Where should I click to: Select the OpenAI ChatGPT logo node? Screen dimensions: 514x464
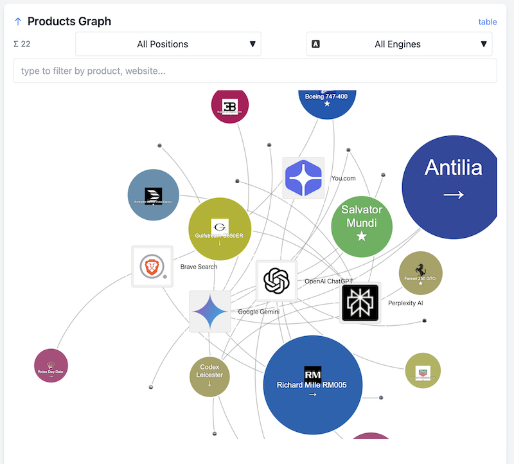(x=276, y=281)
